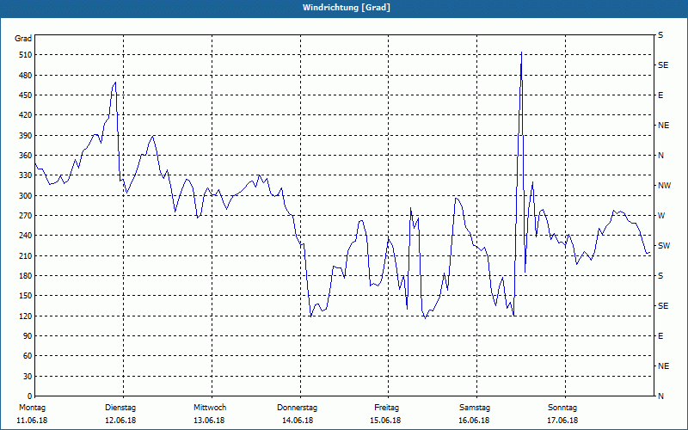Click the 150 value on the left axis

point(26,296)
